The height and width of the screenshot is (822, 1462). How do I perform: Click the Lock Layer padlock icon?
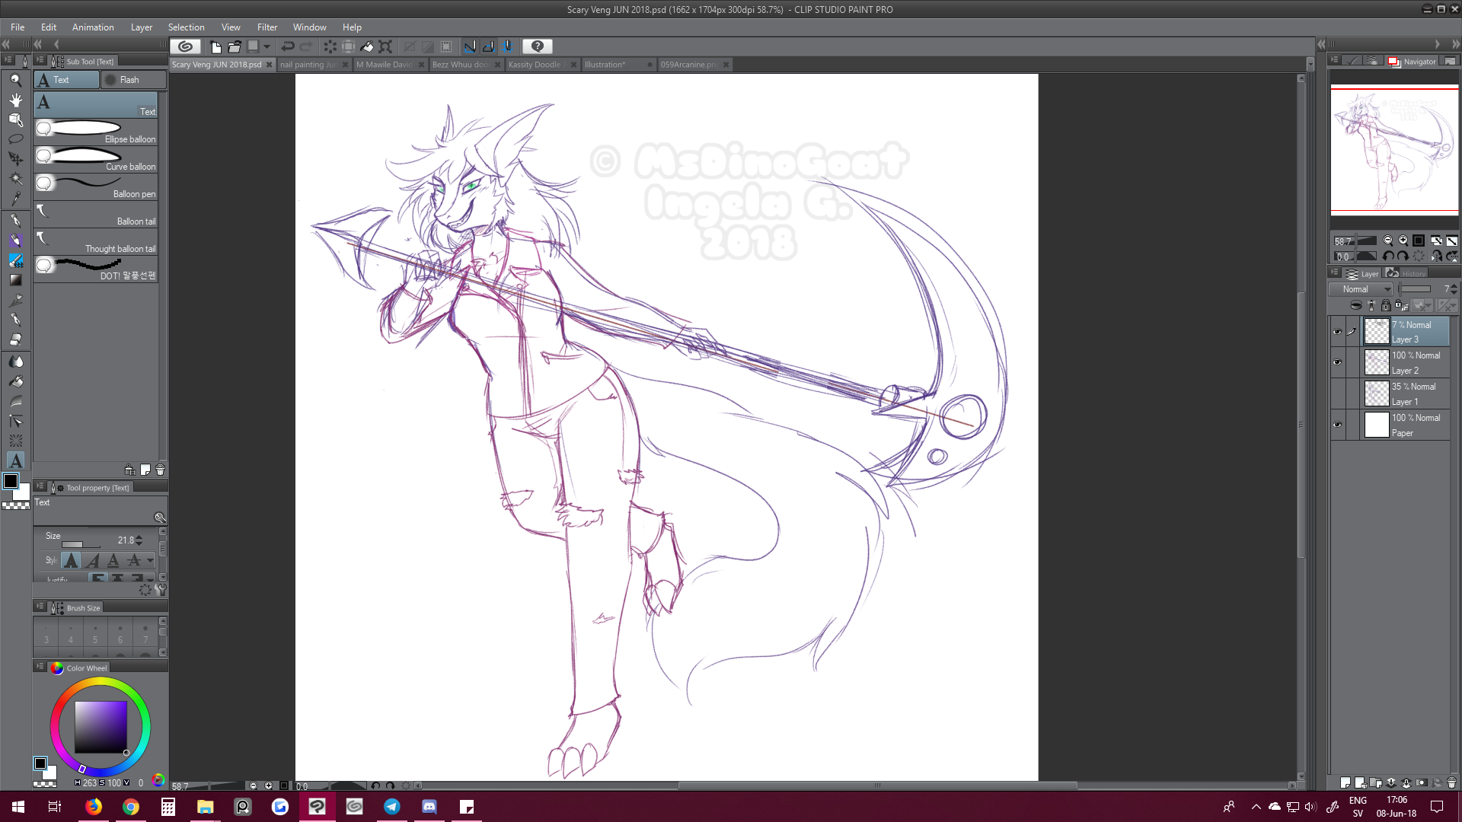(x=1386, y=306)
